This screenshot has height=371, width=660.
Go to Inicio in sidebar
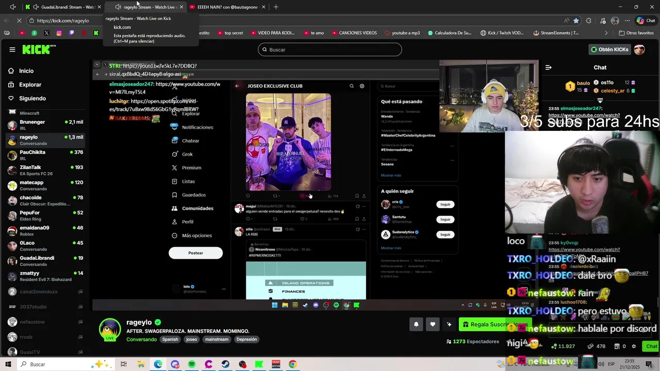[x=26, y=71]
